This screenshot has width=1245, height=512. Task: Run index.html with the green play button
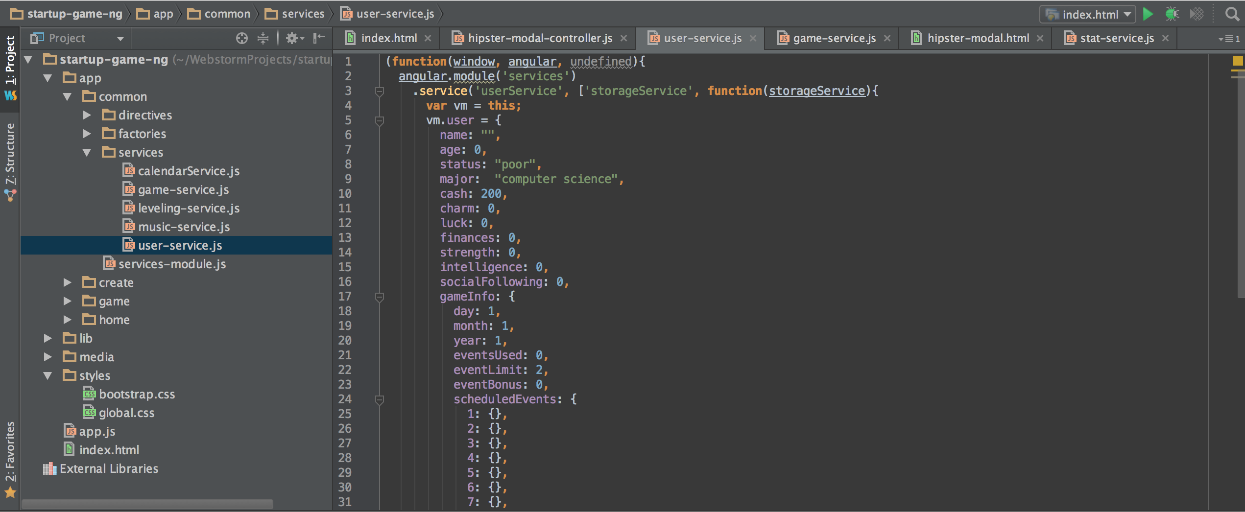(1148, 14)
